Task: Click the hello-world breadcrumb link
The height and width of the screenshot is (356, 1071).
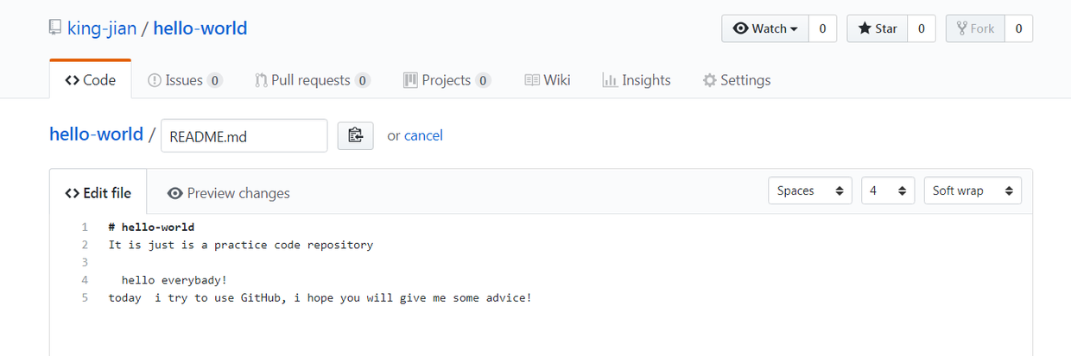Action: click(x=96, y=134)
